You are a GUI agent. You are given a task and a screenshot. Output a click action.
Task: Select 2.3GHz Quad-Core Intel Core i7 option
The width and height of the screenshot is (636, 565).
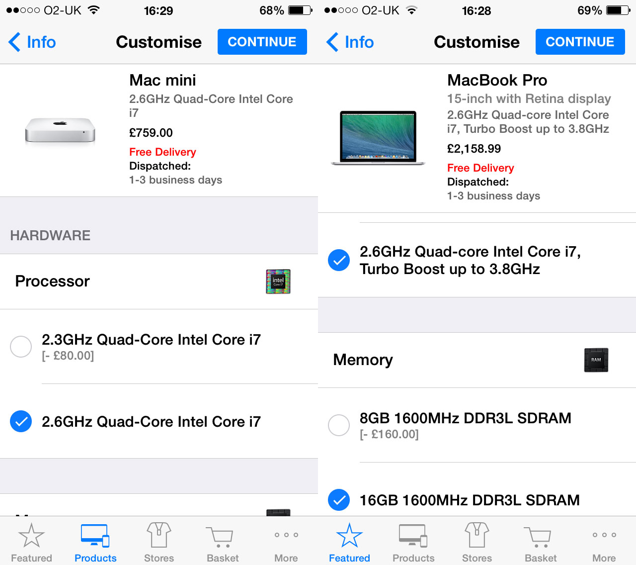pos(159,347)
